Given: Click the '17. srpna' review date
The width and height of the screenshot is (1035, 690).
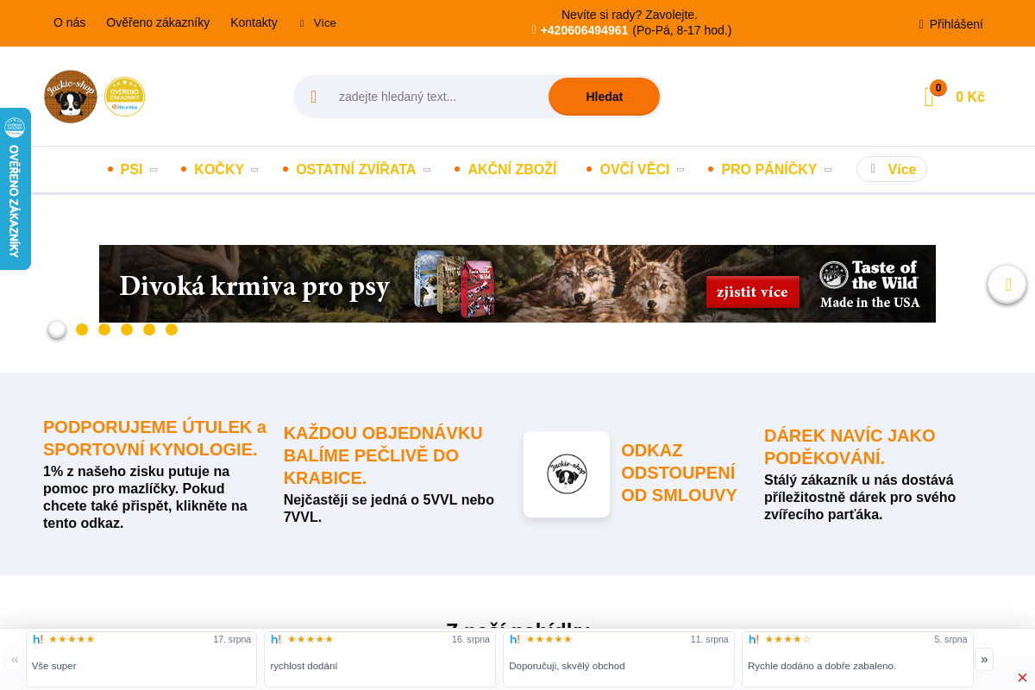Looking at the screenshot, I should pyautogui.click(x=232, y=639).
